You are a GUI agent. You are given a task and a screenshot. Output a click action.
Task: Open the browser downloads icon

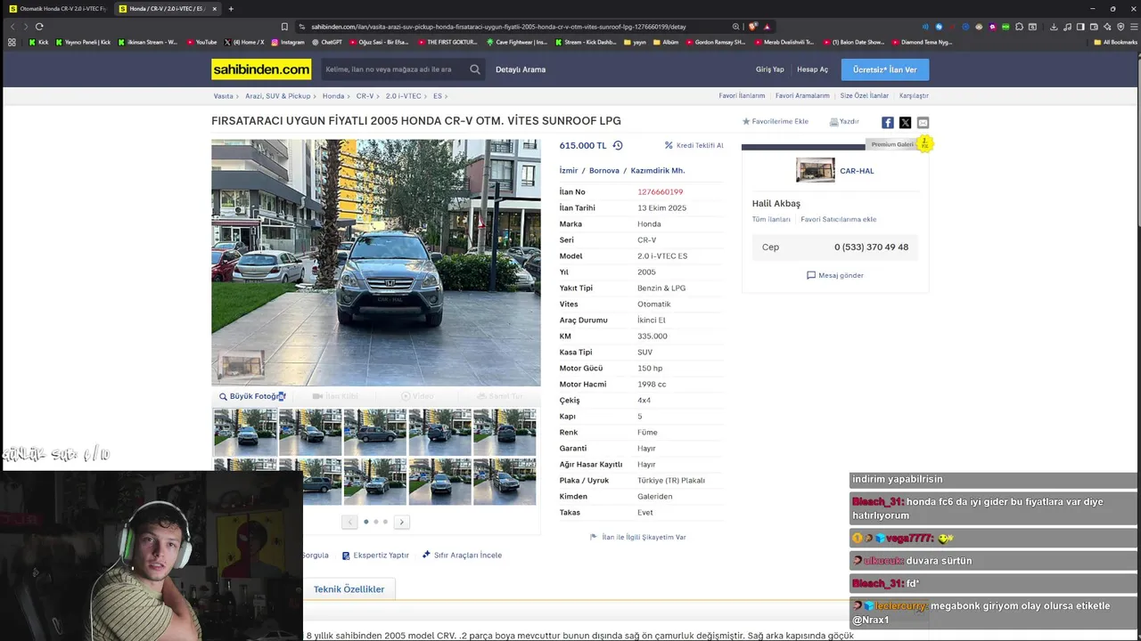tap(1054, 27)
